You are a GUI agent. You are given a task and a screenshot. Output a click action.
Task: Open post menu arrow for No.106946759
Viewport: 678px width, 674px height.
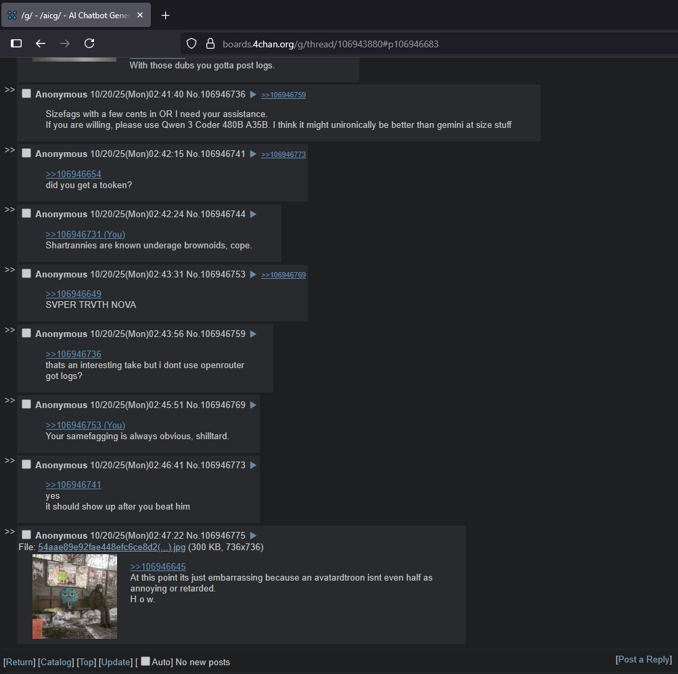[x=253, y=334]
